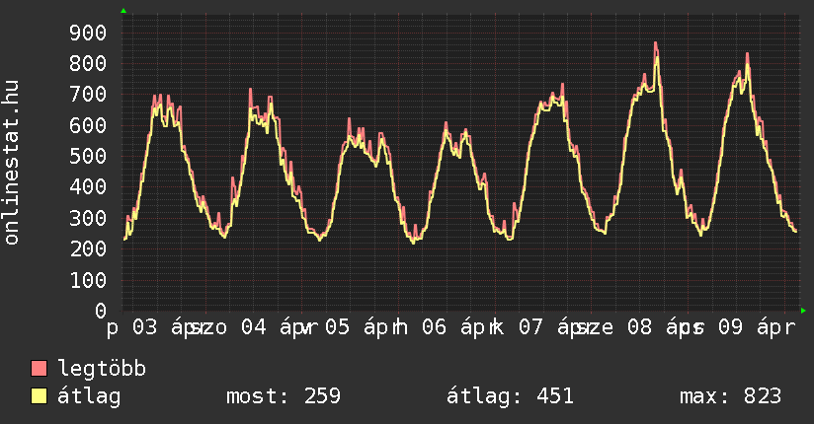The width and height of the screenshot is (814, 424).
Task: Click the onlinestat.hu vertical axis title
Action: 13,163
